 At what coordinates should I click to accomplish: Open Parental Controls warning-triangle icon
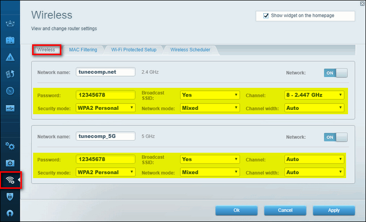10,57
